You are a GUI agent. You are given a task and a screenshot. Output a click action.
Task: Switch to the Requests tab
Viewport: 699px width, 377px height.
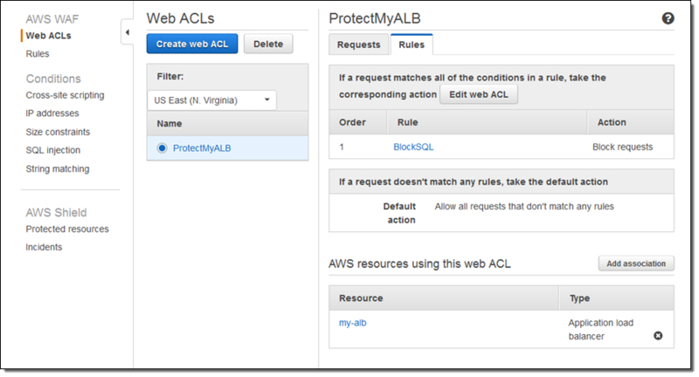[358, 45]
